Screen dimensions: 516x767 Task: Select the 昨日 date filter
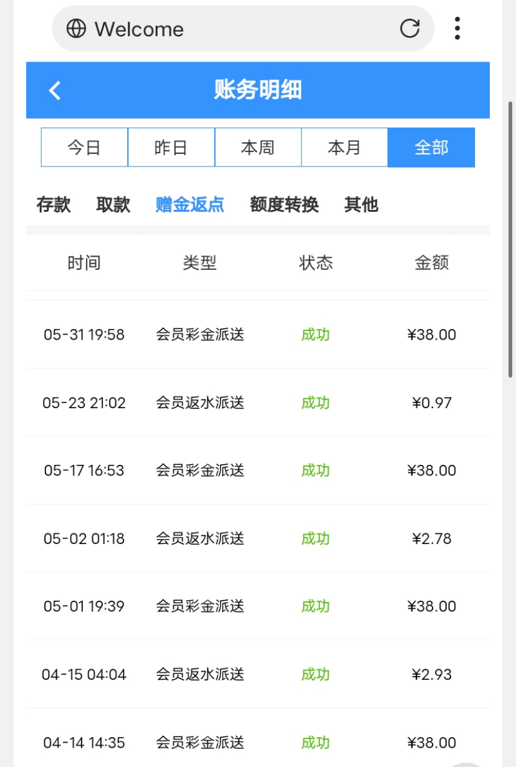click(171, 148)
